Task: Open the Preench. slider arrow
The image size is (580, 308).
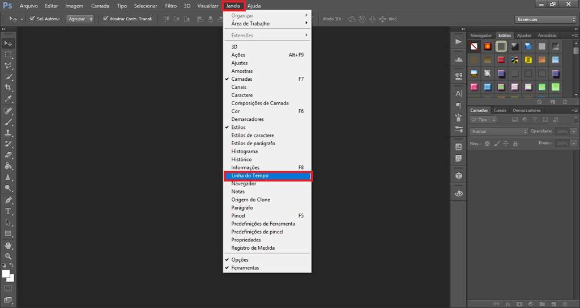Action: [x=573, y=143]
